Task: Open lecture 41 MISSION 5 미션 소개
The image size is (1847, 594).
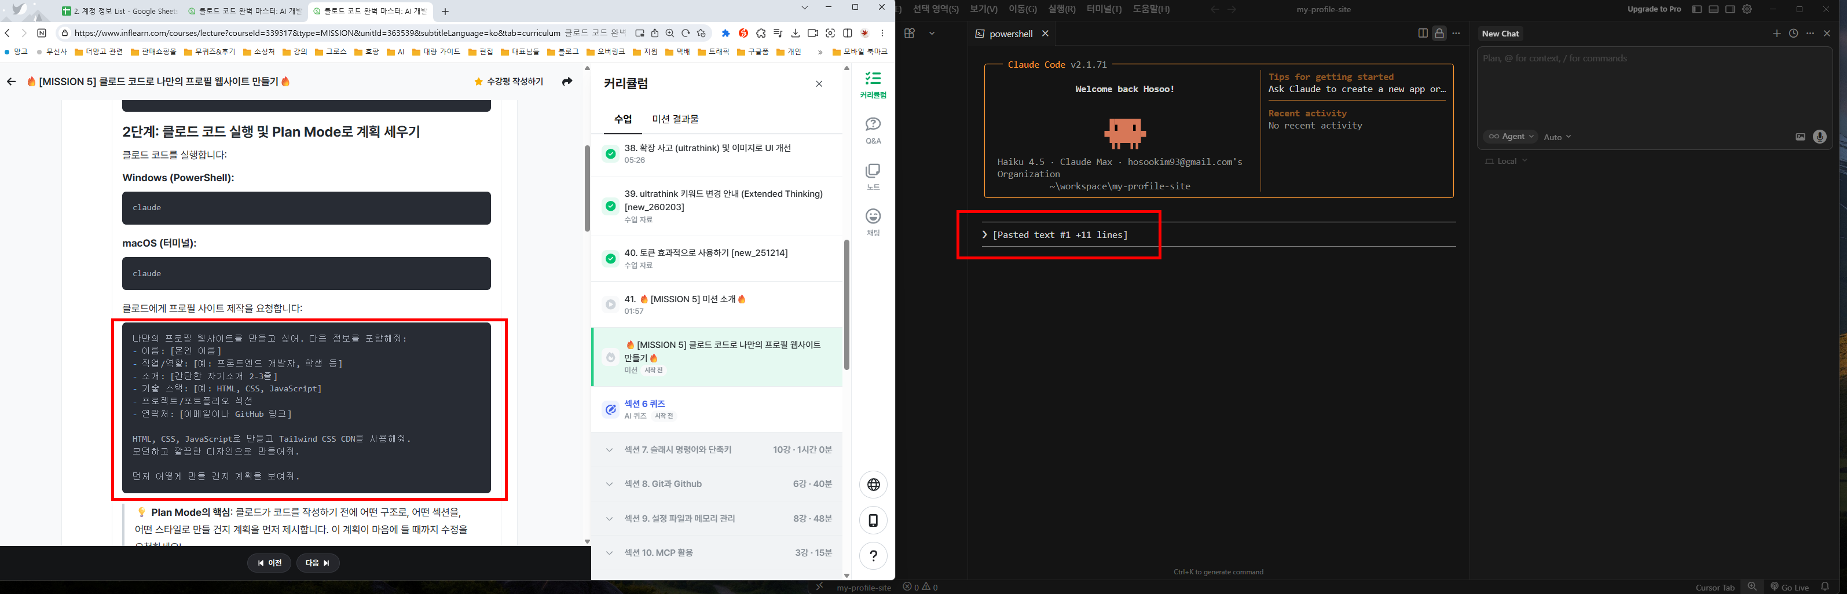Action: click(x=716, y=305)
